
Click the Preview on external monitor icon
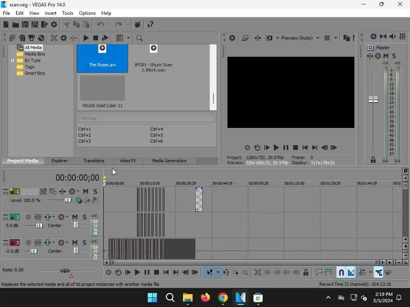click(x=245, y=38)
